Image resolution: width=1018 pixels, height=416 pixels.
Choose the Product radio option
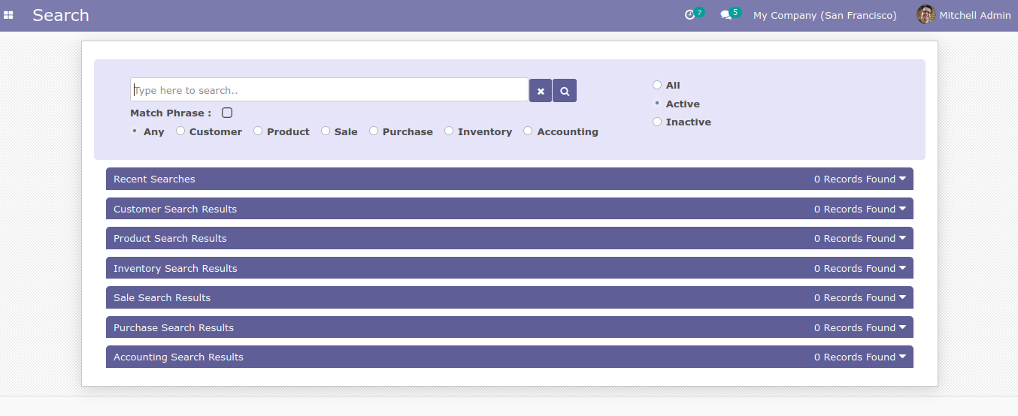click(258, 131)
